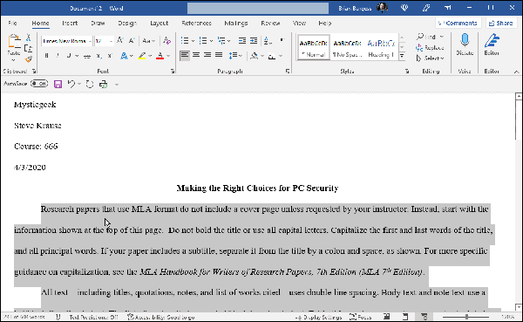Toggle underline formatting
Viewport: 523px width, 322px height.
69,56
